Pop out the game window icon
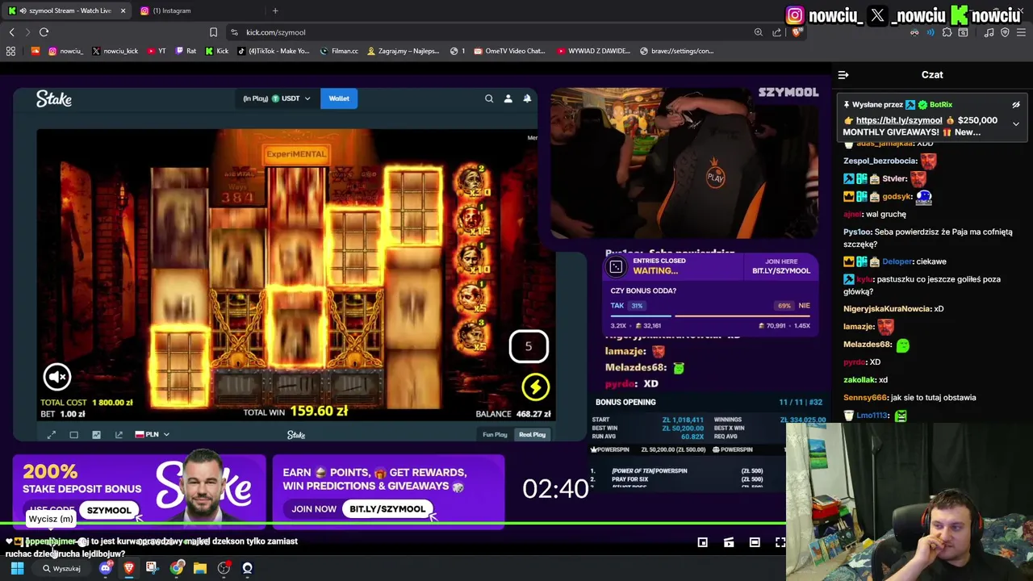This screenshot has height=581, width=1033. 119,435
